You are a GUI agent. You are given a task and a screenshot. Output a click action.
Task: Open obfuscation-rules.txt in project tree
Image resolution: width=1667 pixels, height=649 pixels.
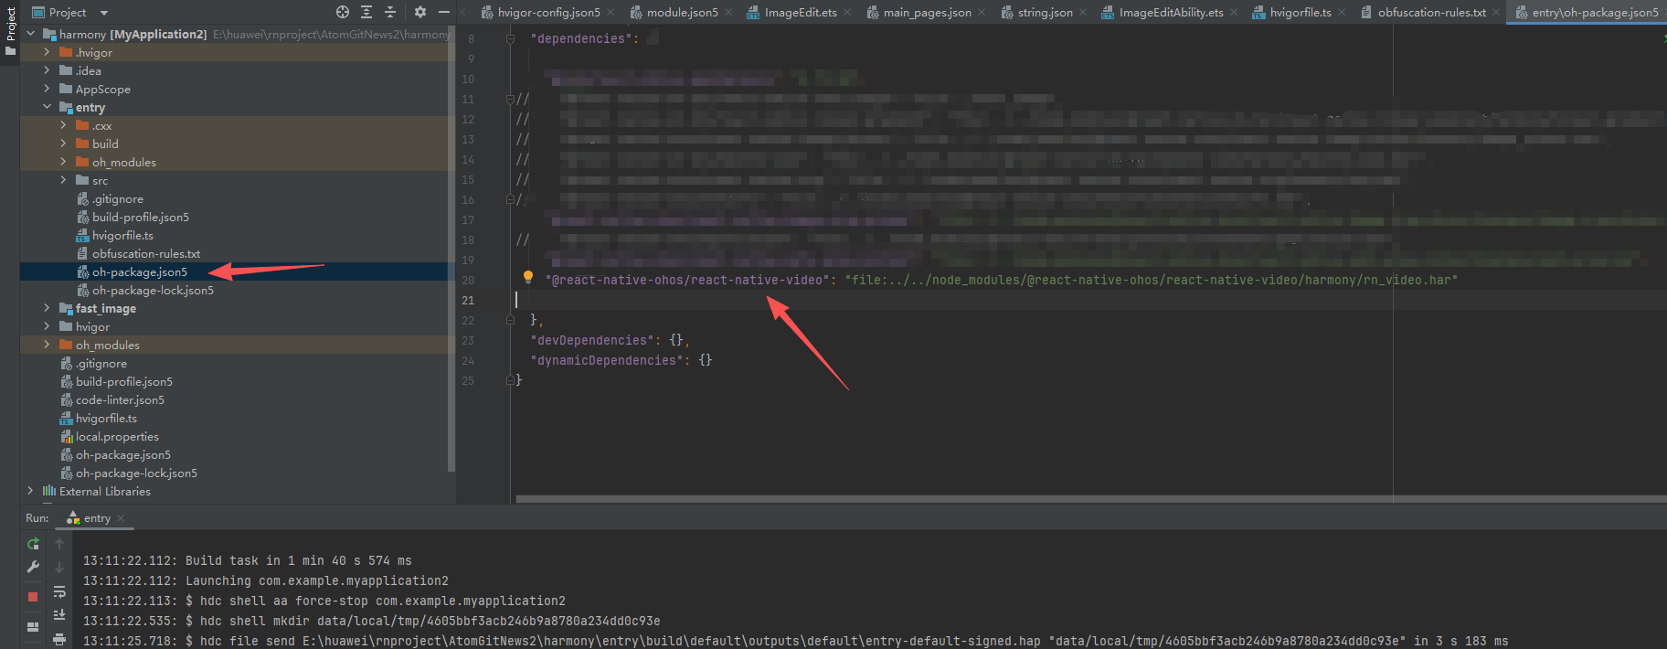pyautogui.click(x=145, y=253)
